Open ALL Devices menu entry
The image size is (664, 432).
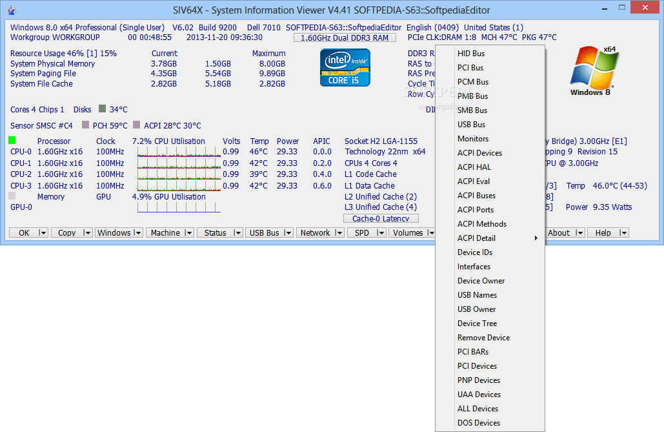490,408
